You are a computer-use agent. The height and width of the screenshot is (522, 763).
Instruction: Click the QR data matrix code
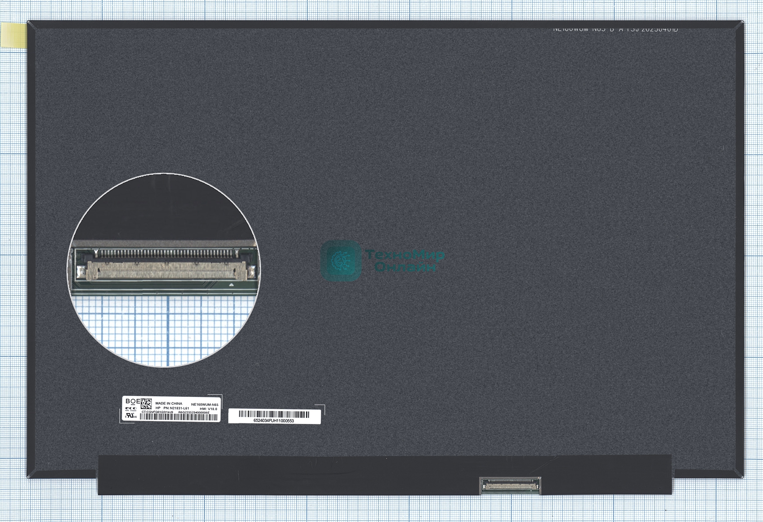(146, 403)
